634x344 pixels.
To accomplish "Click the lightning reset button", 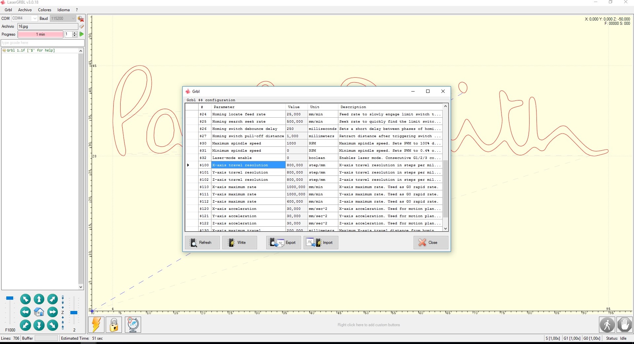I will pos(96,325).
